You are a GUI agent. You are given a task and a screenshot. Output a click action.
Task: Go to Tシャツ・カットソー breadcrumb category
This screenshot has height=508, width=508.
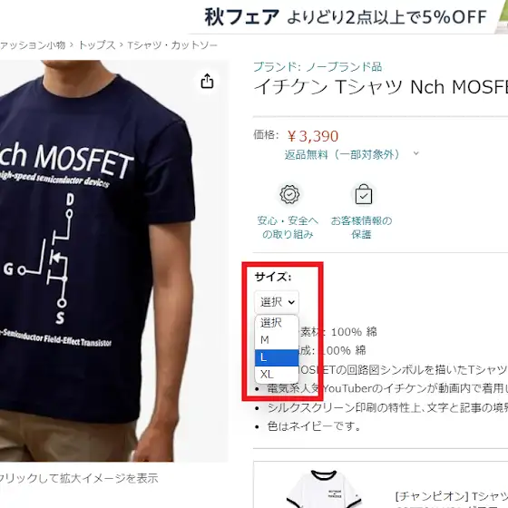click(172, 45)
